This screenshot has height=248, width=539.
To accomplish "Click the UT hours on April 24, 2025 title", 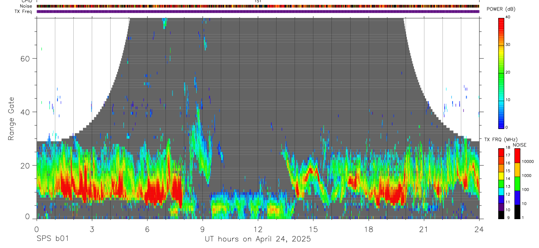I will pyautogui.click(x=258, y=239).
